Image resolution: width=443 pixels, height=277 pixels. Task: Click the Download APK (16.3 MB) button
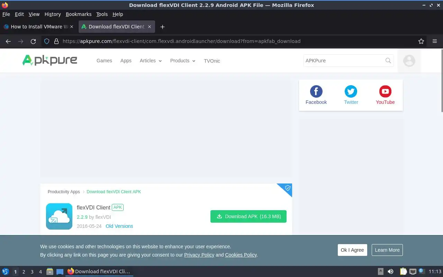click(248, 216)
